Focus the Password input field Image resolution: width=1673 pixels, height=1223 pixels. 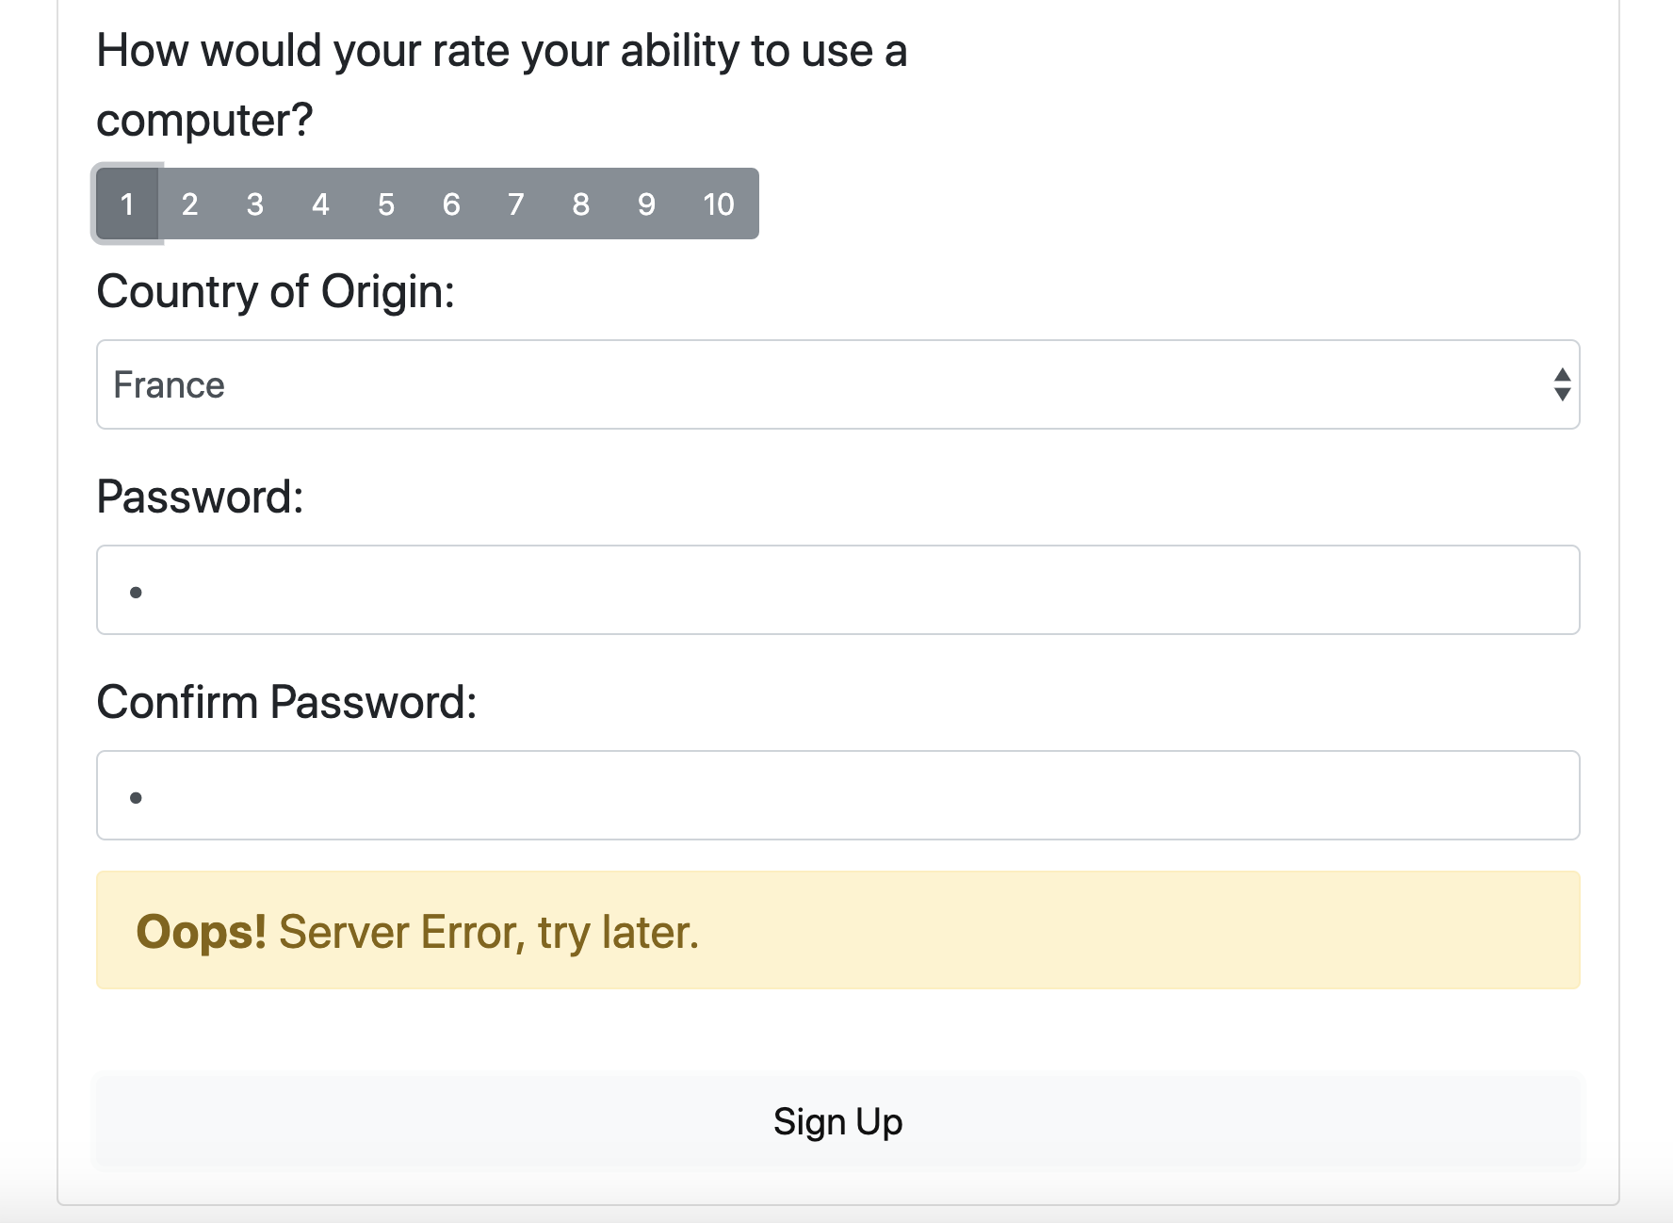pos(836,589)
